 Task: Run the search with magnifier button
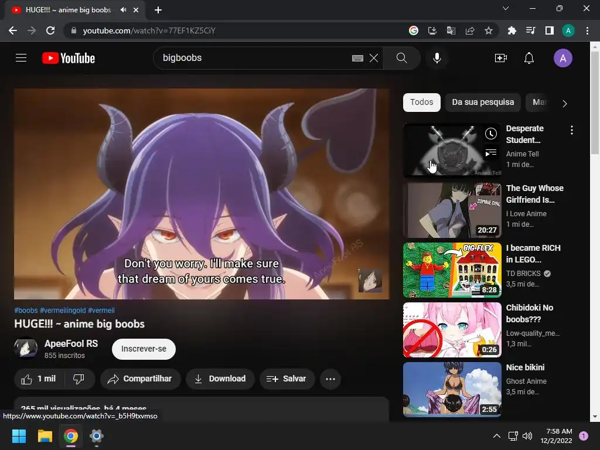point(402,58)
